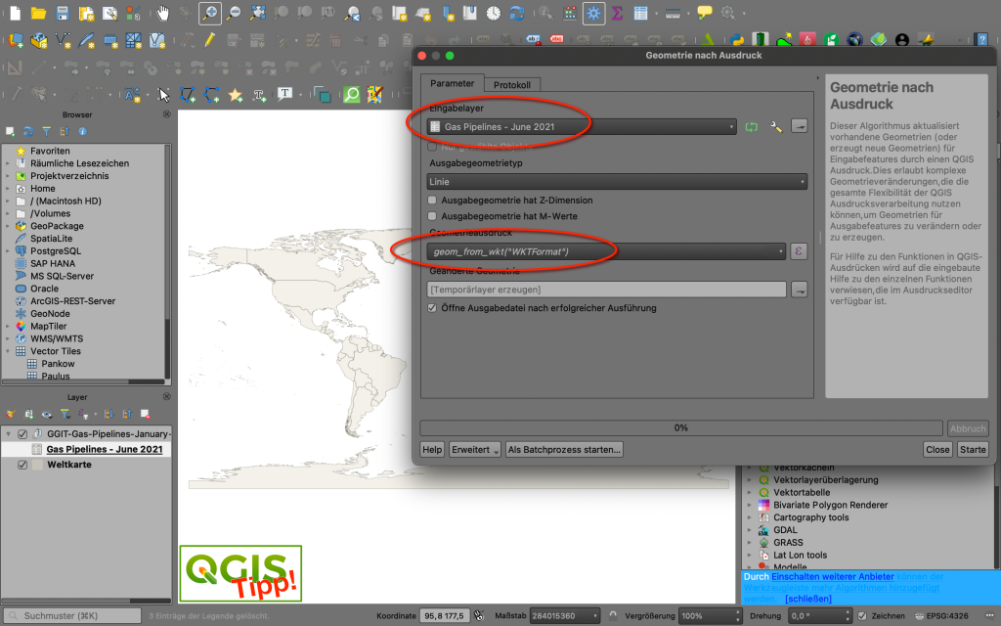
Task: Click the Close button in the dialog
Action: click(937, 450)
